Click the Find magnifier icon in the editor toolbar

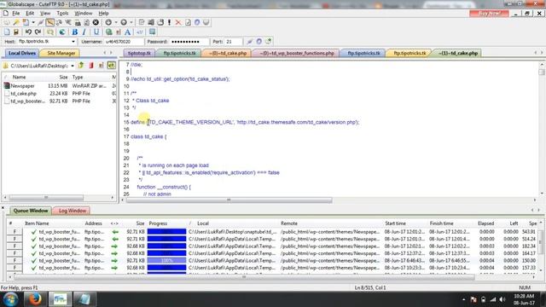pos(50,32)
